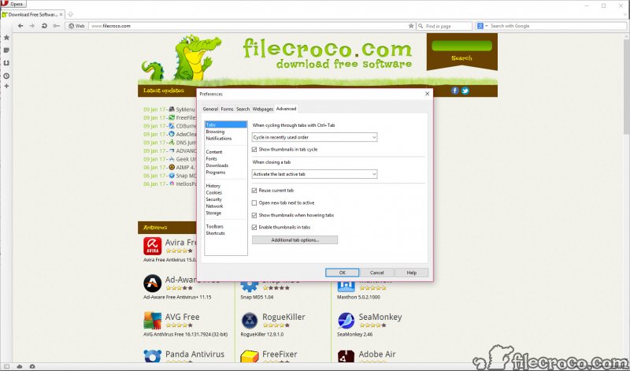The image size is (630, 371).
Task: Open the Downloads panel in sidebar
Action: click(x=6, y=63)
